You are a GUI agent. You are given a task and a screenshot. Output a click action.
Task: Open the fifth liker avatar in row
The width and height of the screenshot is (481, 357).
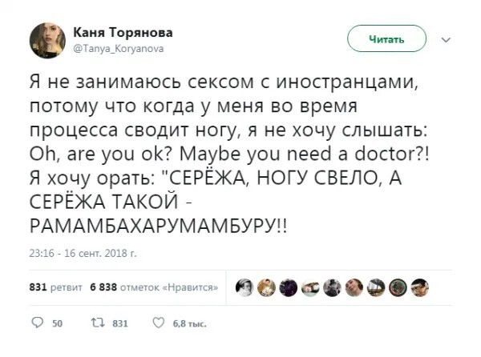(332, 288)
